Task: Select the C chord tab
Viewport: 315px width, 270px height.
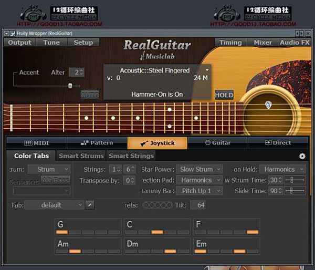Action: coord(157,227)
